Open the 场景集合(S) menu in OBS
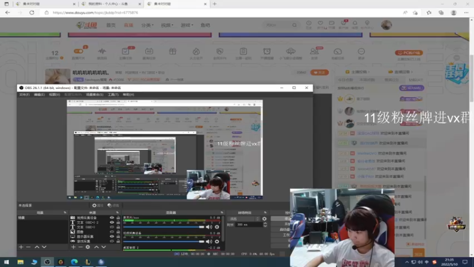This screenshot has height=267, width=474. coord(95,95)
